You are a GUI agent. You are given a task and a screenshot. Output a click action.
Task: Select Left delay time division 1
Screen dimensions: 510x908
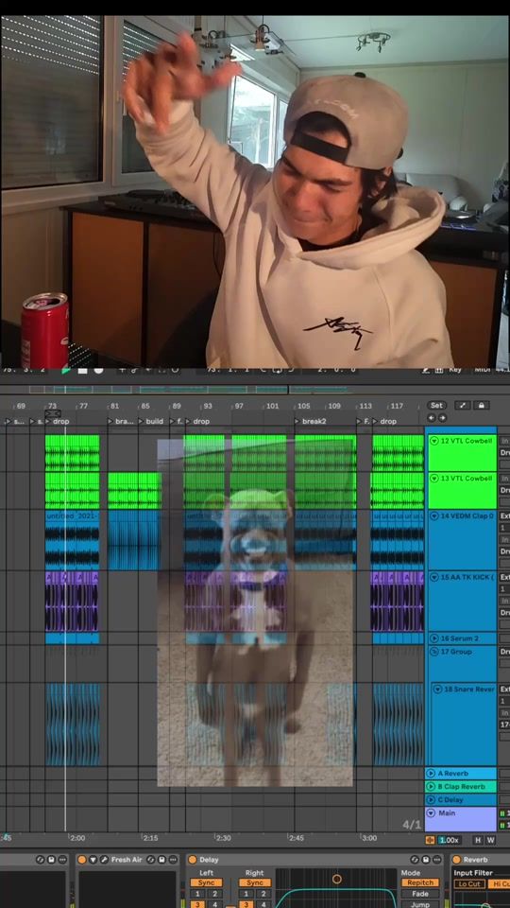[197, 894]
